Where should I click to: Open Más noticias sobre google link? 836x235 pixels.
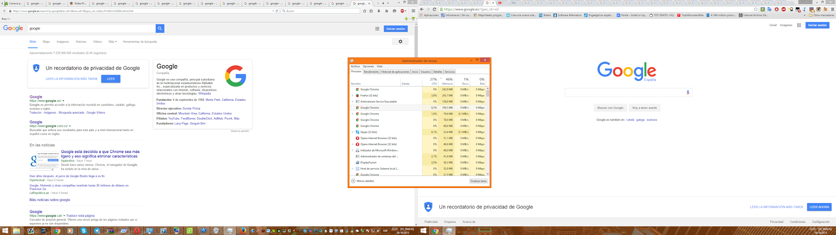pyautogui.click(x=50, y=200)
